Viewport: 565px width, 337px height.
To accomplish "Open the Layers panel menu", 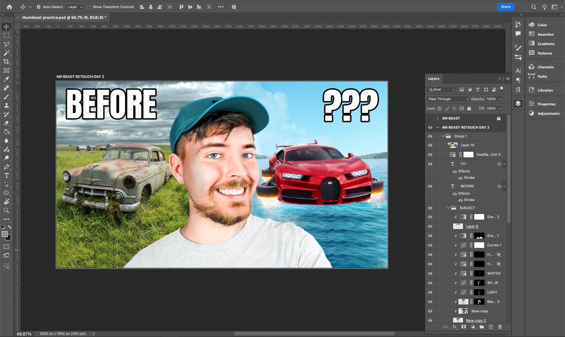I will tap(508, 79).
